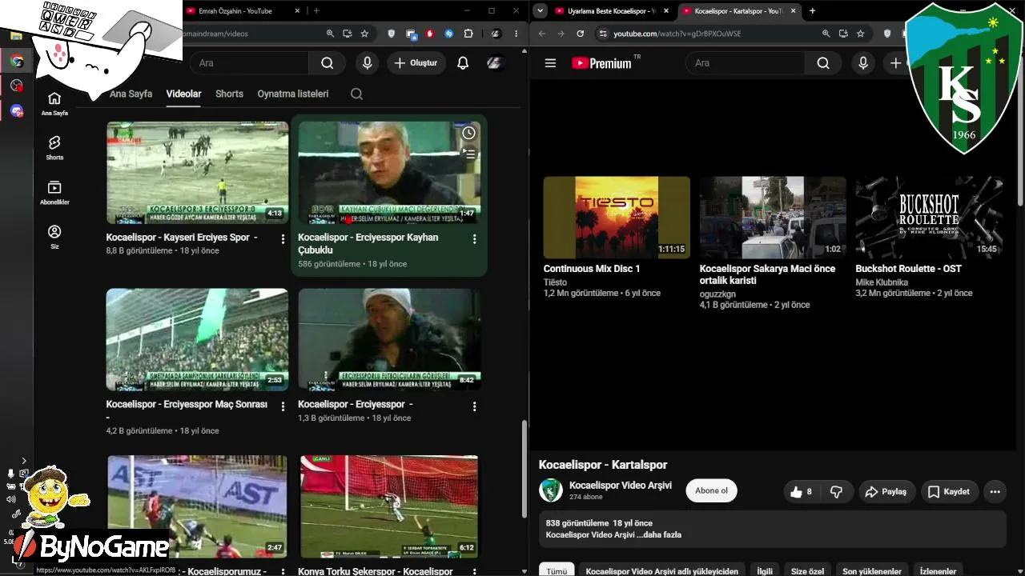
Task: Bookmark the page in right Chrome window
Action: (x=860, y=34)
